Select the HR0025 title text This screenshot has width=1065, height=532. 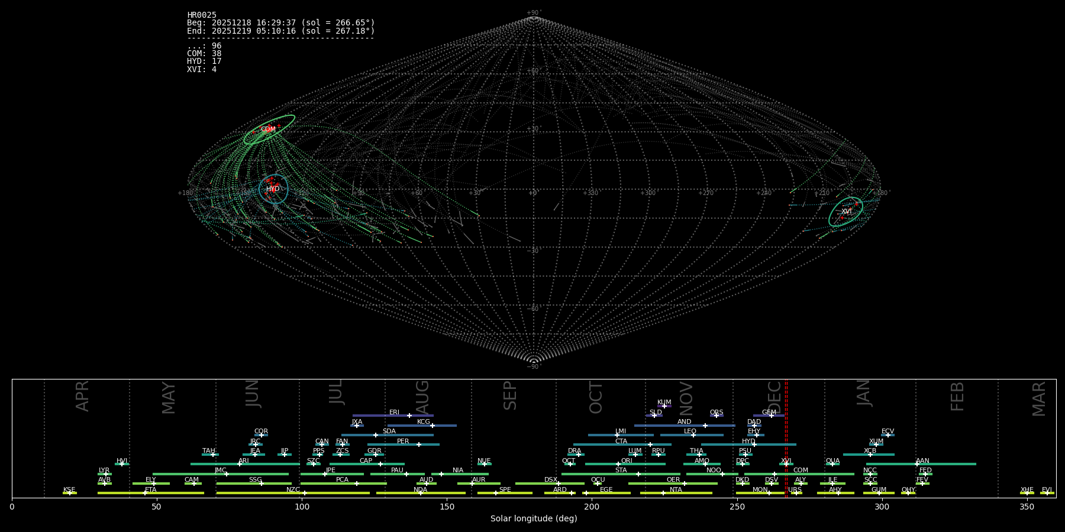coord(202,15)
